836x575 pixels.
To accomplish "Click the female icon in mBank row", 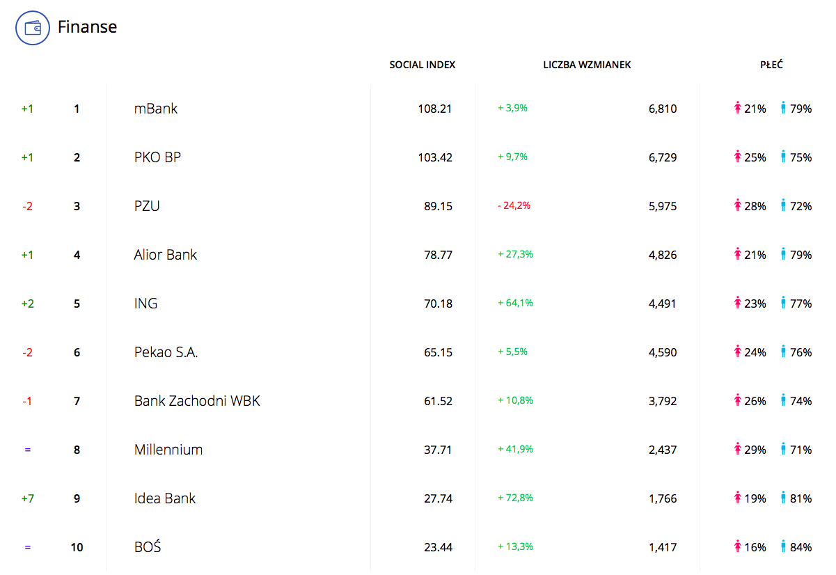I will [x=738, y=108].
